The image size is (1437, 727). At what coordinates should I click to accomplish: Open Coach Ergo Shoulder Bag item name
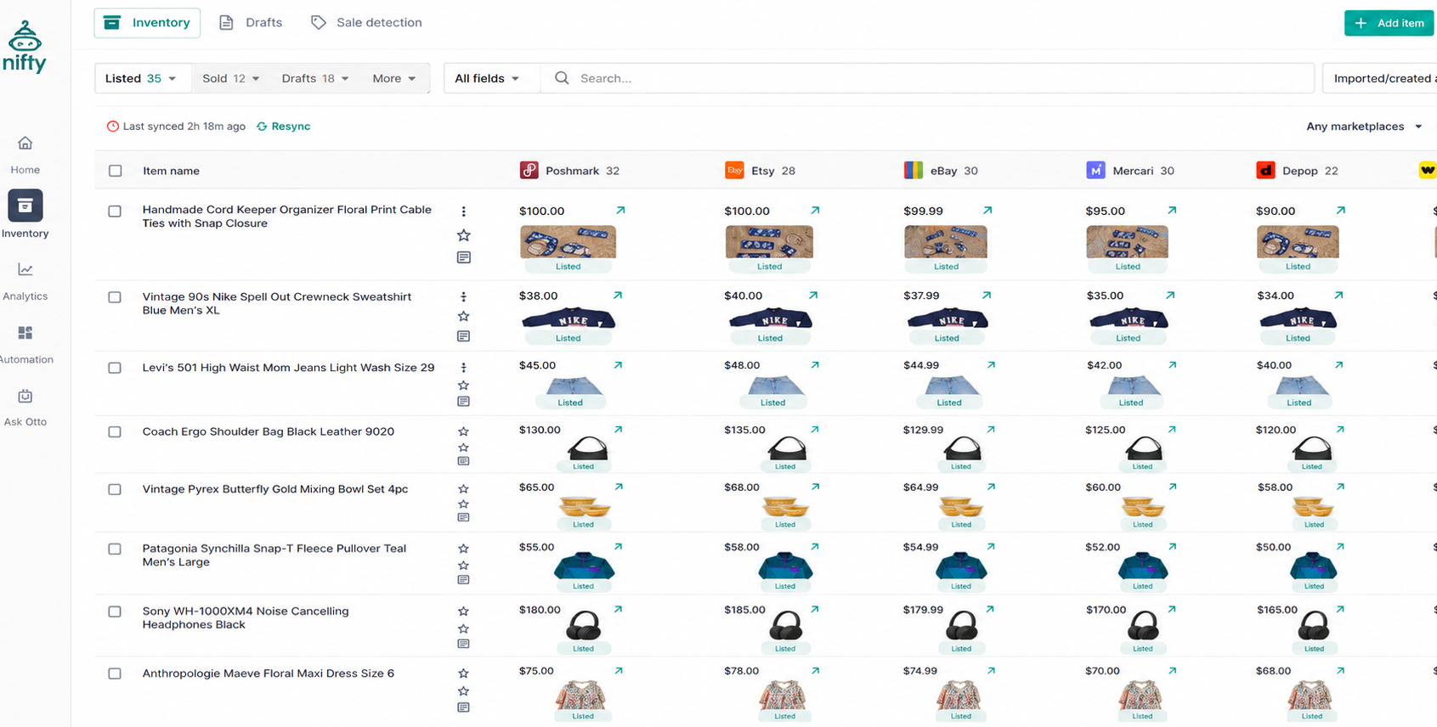(269, 431)
